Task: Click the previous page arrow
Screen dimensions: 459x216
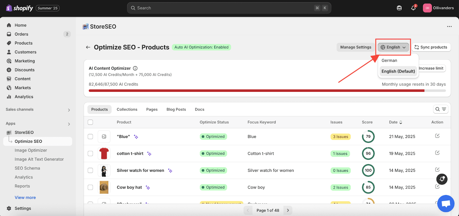Action: point(248,210)
